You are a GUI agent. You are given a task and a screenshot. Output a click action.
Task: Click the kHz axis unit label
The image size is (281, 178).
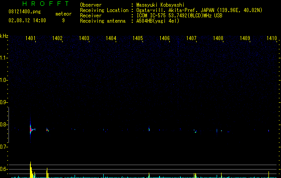click(x=4, y=36)
